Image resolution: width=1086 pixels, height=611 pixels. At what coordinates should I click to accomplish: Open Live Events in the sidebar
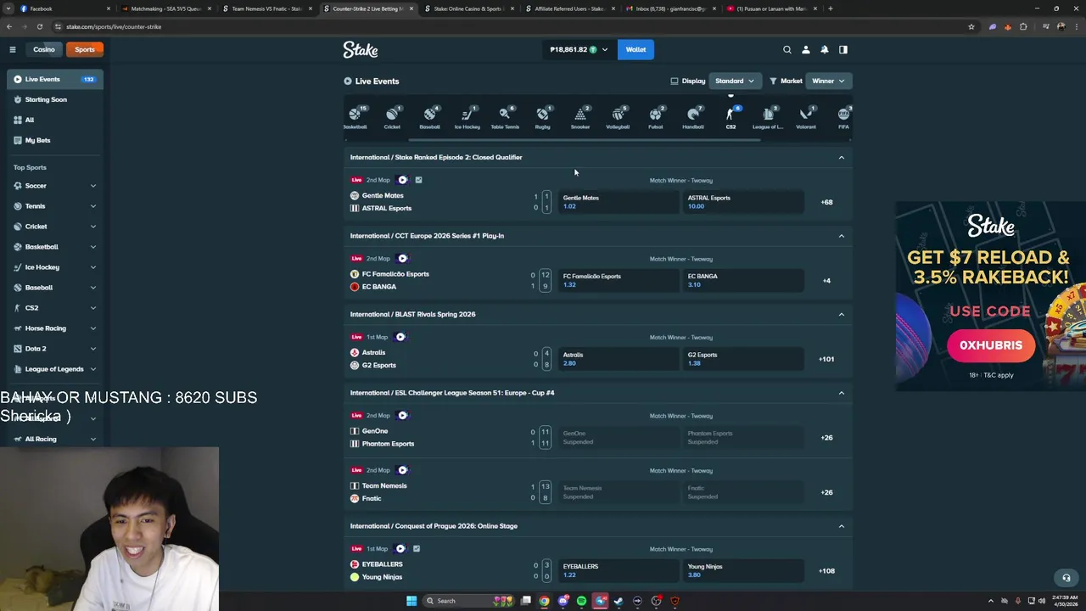pyautogui.click(x=55, y=79)
